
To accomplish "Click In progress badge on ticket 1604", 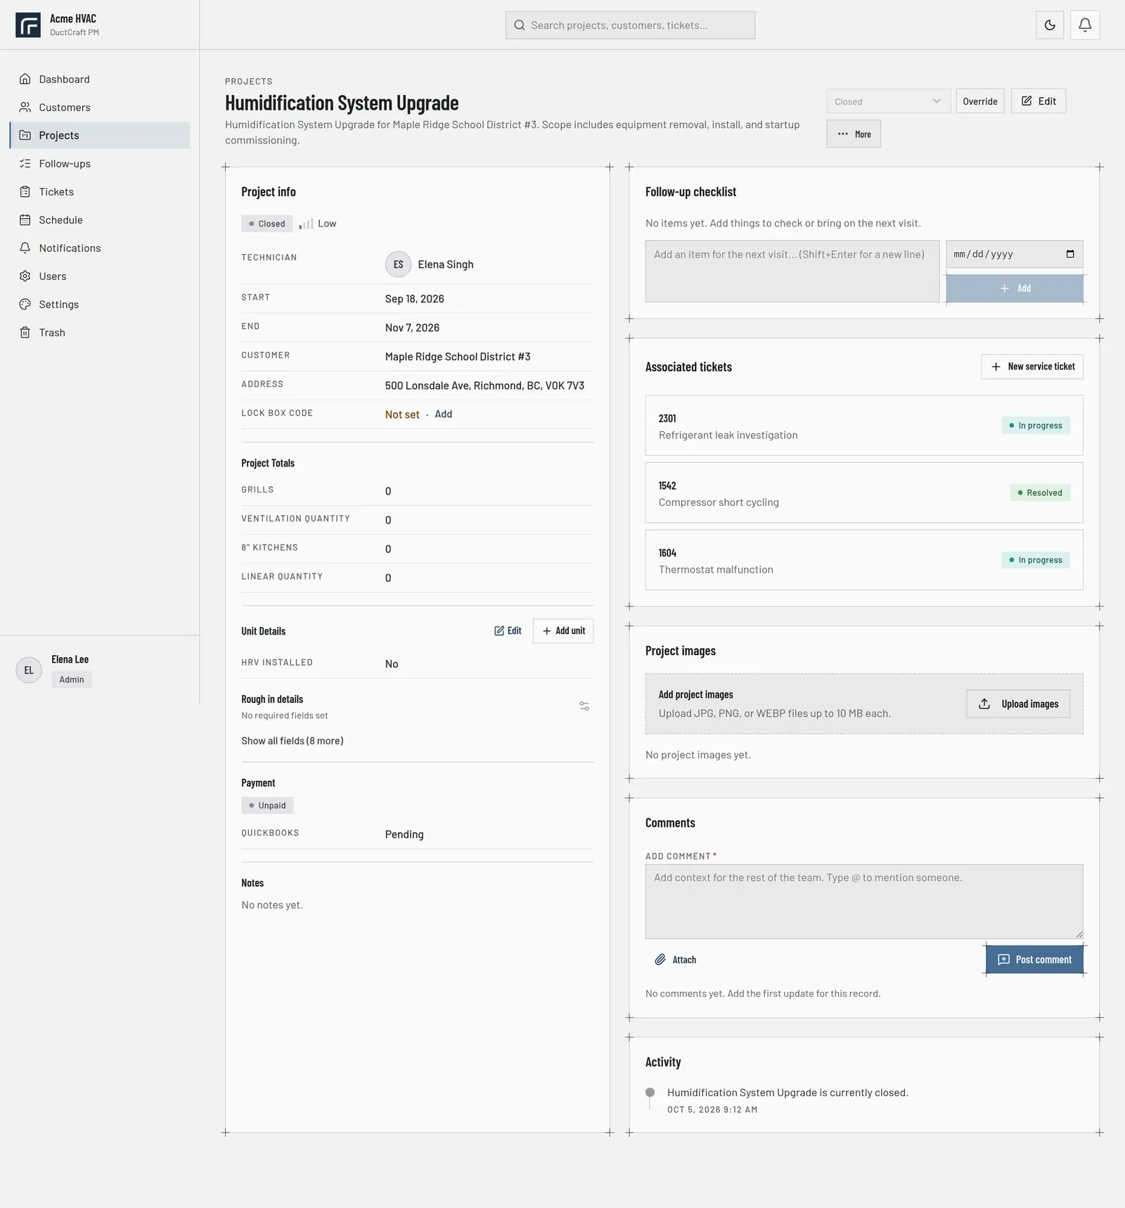I will (1036, 560).
